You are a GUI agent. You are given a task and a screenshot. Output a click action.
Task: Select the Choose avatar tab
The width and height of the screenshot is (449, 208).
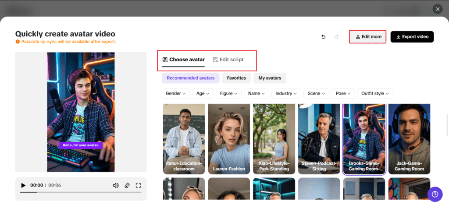(183, 60)
